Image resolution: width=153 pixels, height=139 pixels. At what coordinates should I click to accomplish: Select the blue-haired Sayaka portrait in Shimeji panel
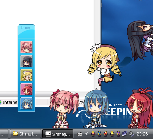click(26, 103)
